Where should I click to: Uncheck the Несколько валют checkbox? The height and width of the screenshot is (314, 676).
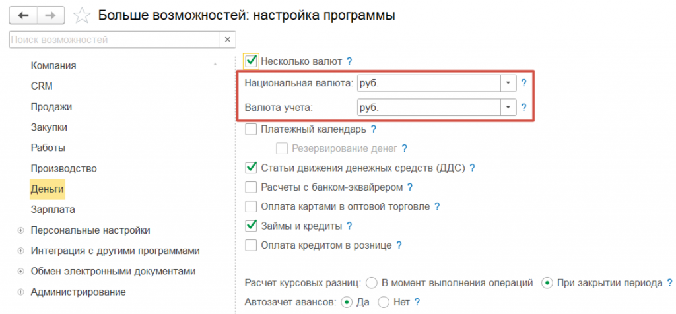tap(251, 61)
